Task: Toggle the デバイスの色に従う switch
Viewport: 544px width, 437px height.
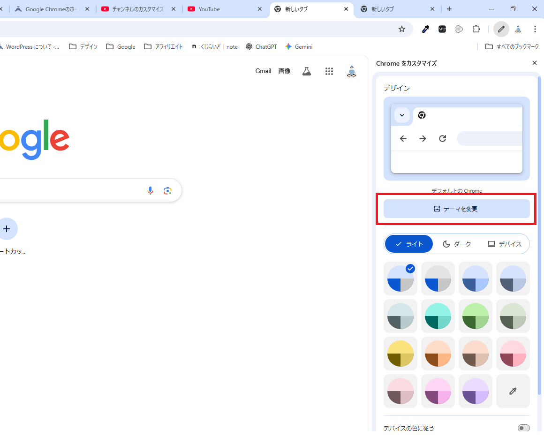Action: click(523, 428)
